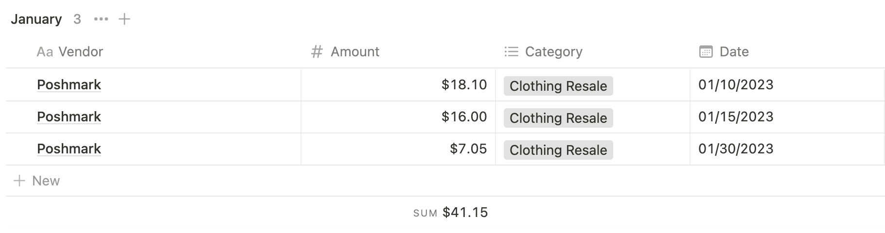Click the Date column calendar icon
The image size is (885, 233).
click(706, 52)
